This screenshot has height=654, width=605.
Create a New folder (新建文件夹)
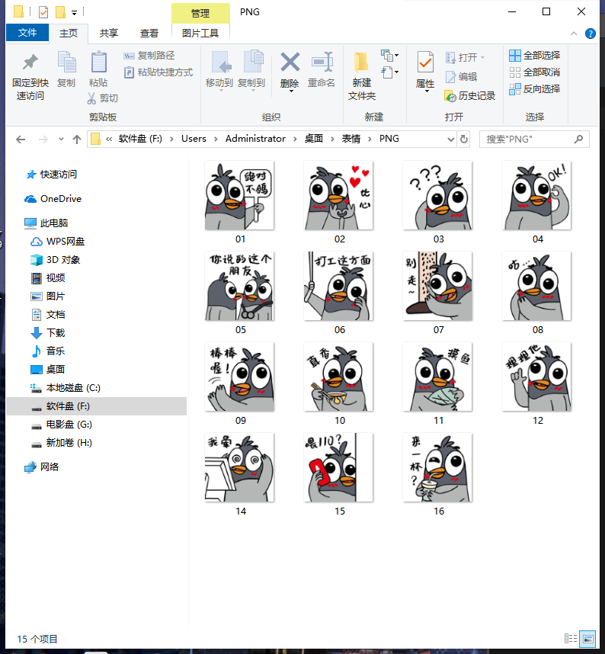(361, 76)
